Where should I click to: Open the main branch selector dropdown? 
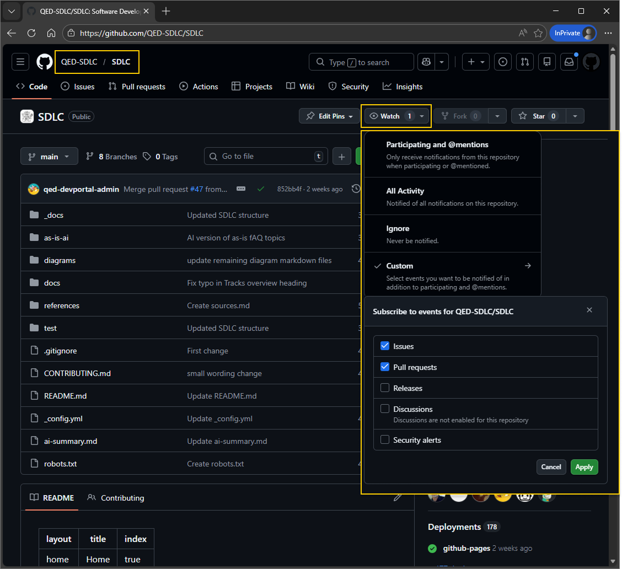[49, 156]
